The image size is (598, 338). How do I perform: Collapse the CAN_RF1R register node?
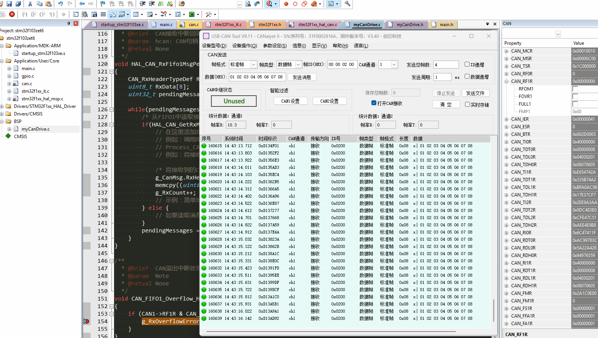[506, 81]
